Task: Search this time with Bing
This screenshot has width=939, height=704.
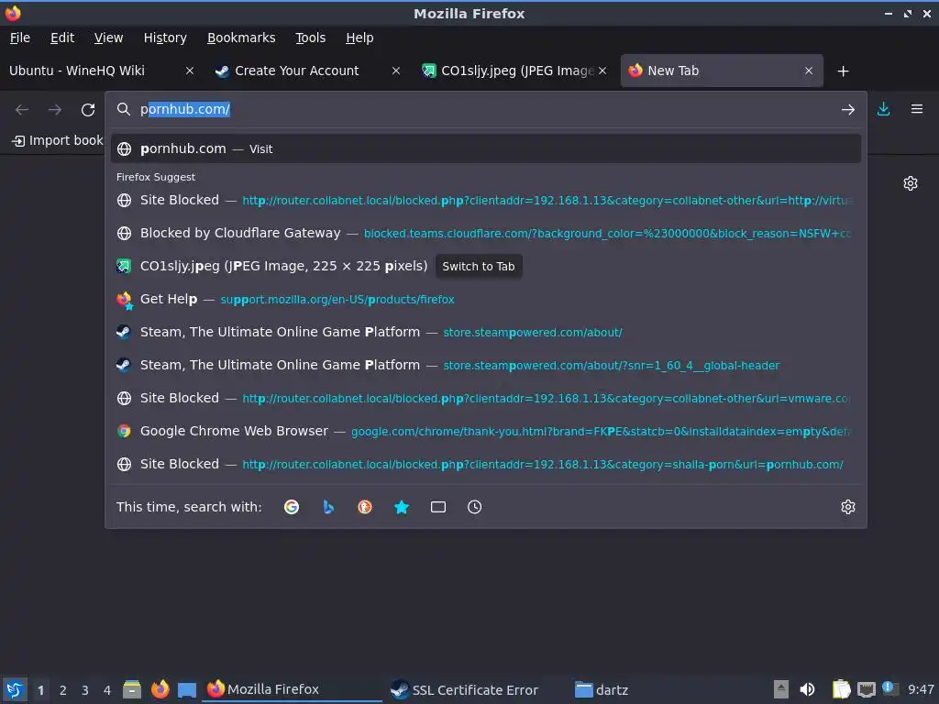Action: point(328,507)
